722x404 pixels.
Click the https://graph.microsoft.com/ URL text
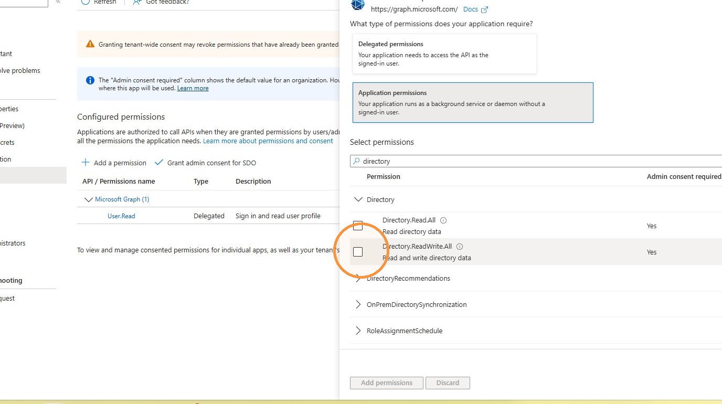click(415, 9)
